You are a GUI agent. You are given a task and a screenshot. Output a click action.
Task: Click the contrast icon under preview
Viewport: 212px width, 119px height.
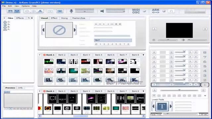tap(183, 40)
